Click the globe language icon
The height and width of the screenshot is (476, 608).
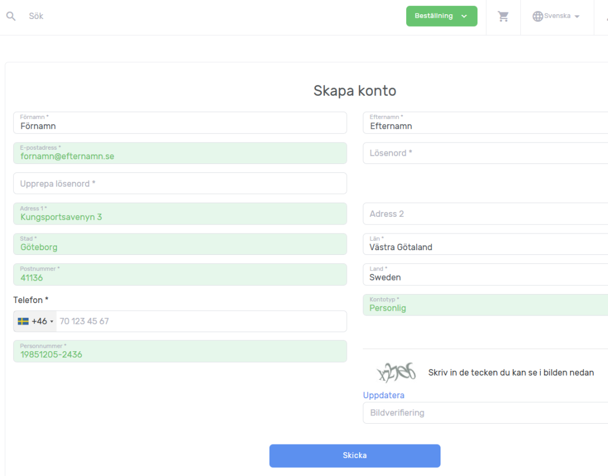click(537, 17)
